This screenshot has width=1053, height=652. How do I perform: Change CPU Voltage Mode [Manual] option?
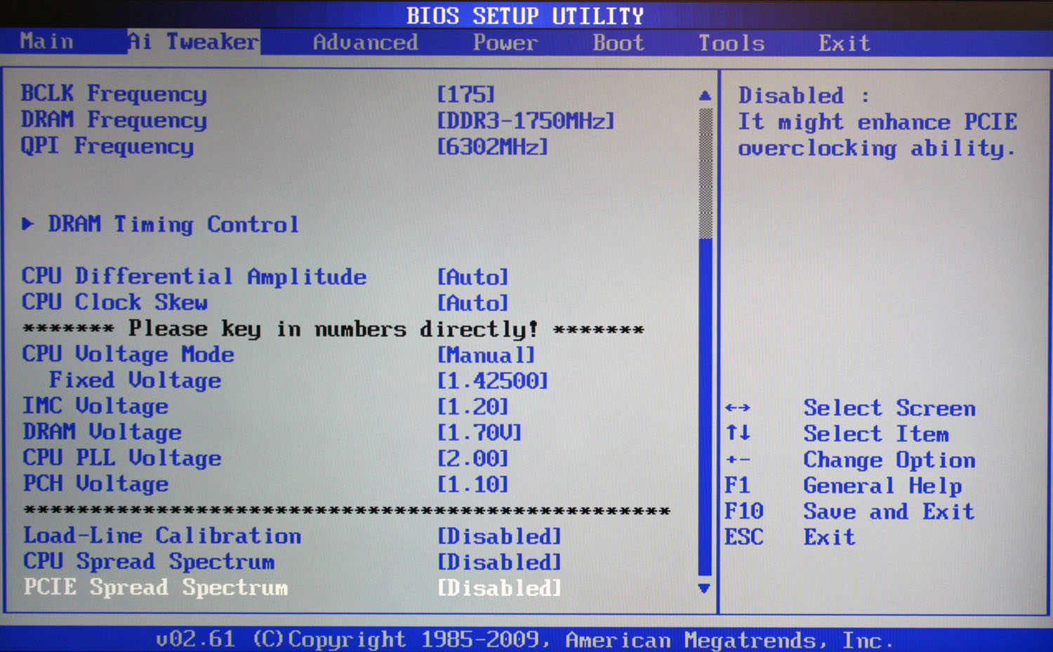(x=486, y=355)
